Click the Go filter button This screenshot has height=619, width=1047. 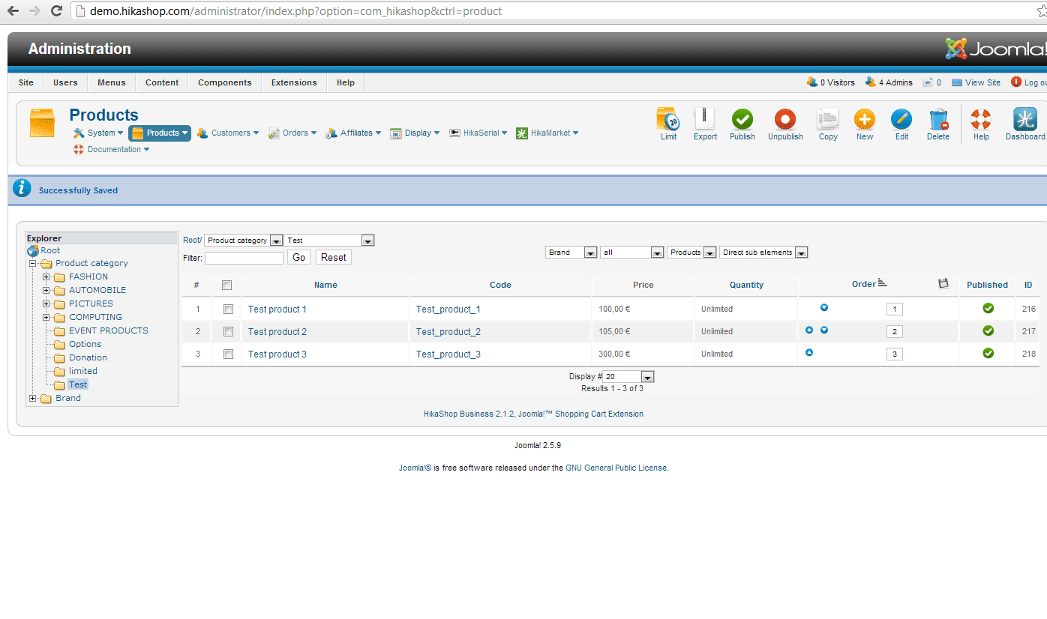click(x=298, y=258)
